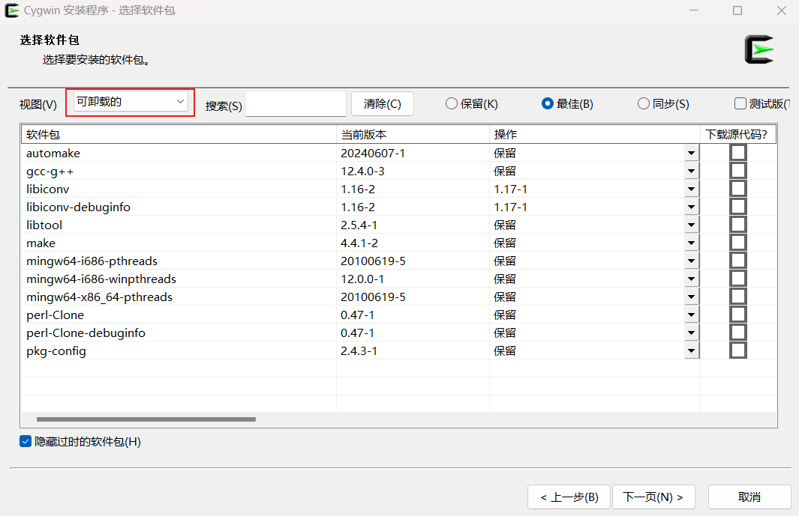Image resolution: width=799 pixels, height=516 pixels.
Task: Check download source box for libiconv-debuginfo
Action: tap(737, 207)
